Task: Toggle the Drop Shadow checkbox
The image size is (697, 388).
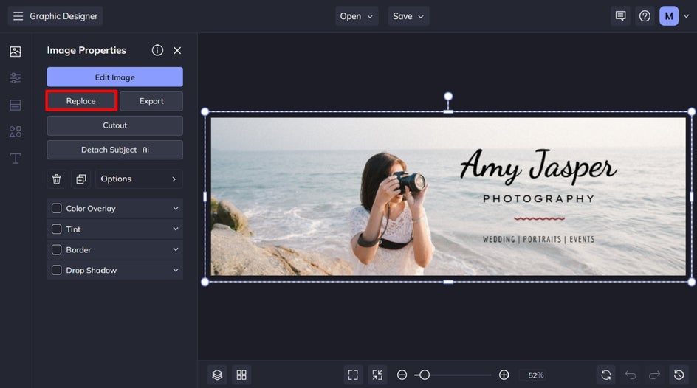Action: pyautogui.click(x=57, y=271)
